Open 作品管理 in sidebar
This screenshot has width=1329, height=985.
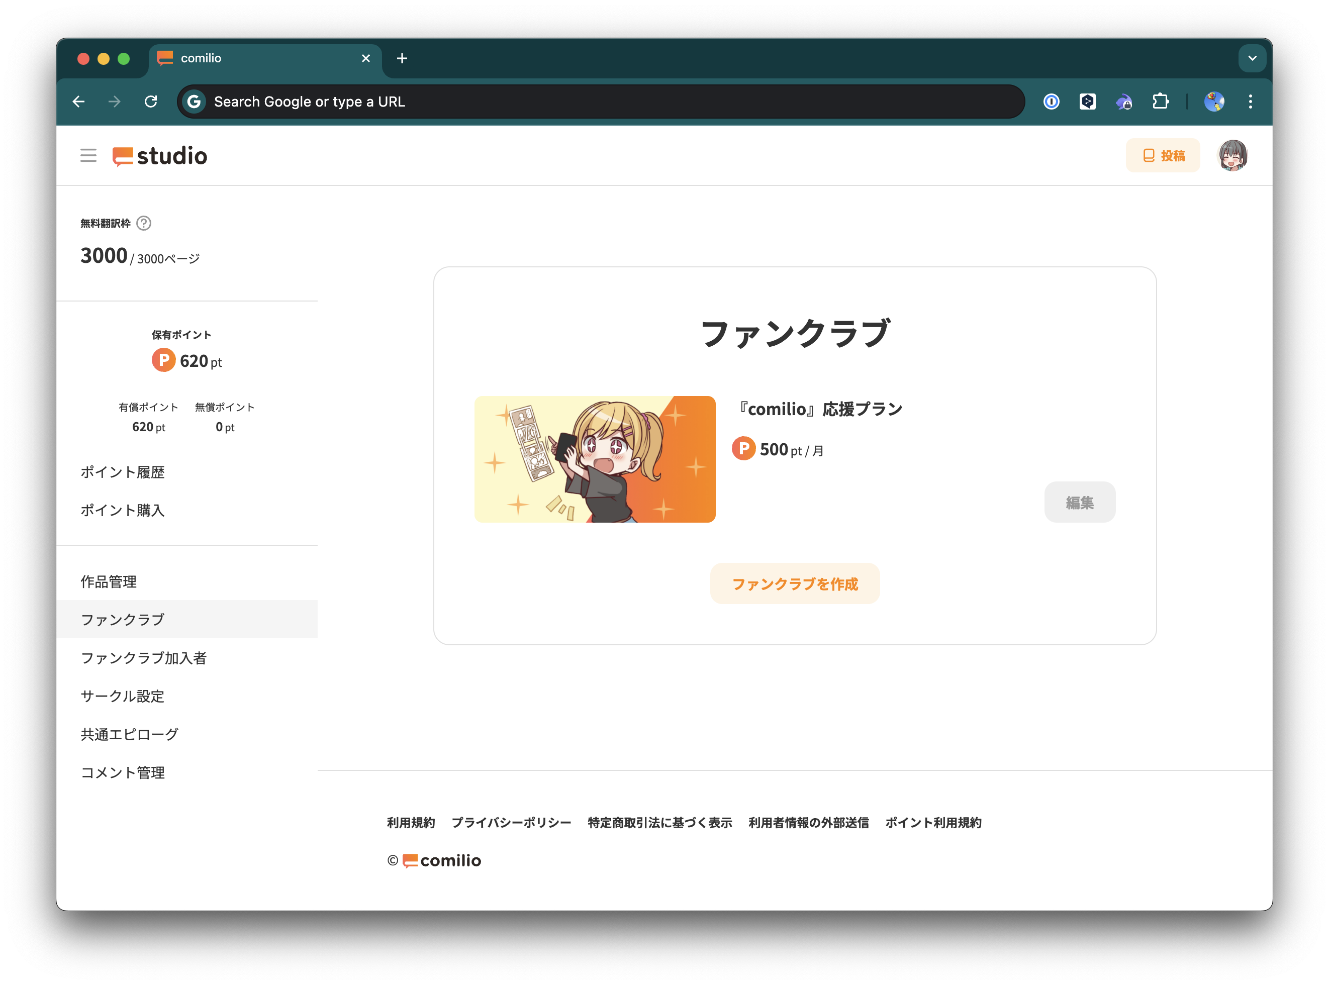(x=109, y=581)
